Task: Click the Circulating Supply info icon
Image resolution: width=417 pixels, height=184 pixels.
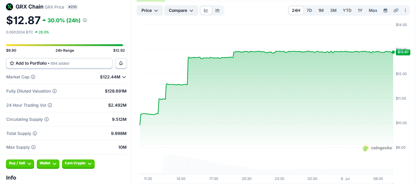Action: [x=46, y=119]
